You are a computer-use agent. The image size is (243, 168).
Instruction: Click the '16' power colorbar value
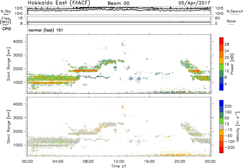[x=227, y=64]
